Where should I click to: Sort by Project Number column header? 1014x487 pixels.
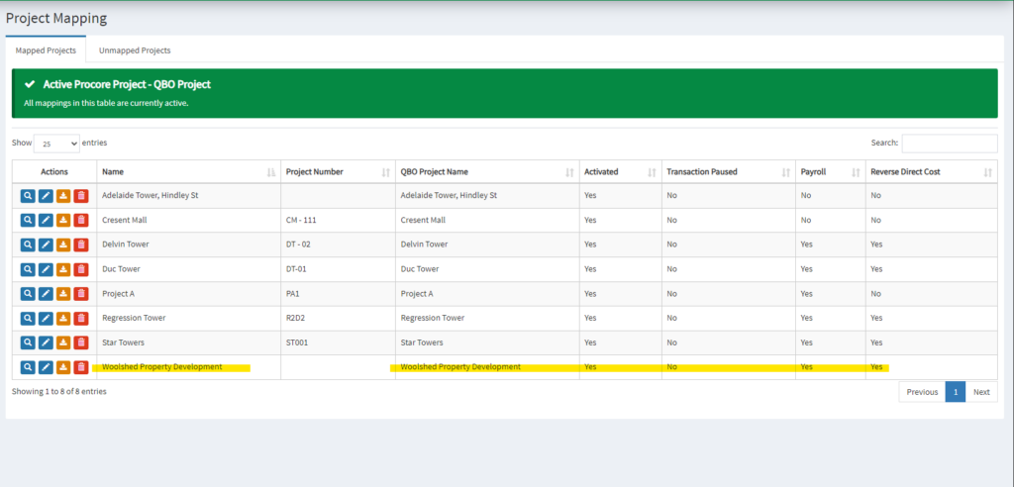point(337,172)
